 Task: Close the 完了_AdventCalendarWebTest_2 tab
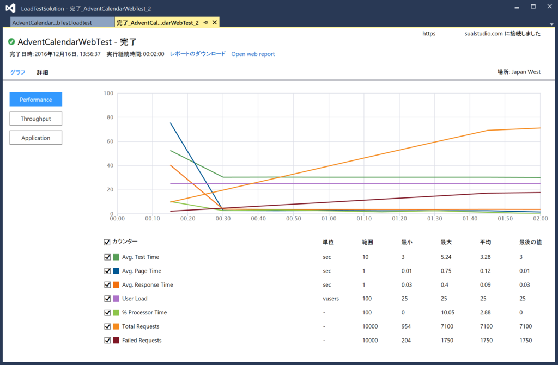(215, 22)
